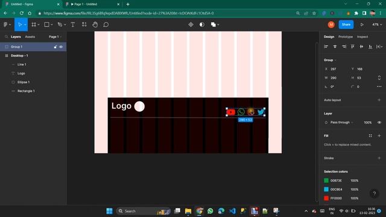
Task: Open the Resources tool
Action: (x=84, y=25)
